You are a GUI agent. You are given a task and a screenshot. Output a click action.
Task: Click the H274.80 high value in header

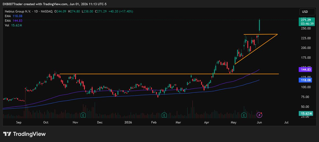(74, 11)
